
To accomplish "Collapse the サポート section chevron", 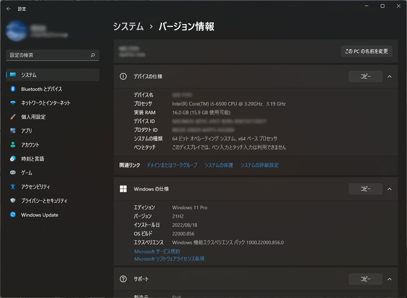I will point(389,279).
